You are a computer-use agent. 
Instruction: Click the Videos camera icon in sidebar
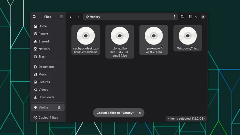pos(35,90)
